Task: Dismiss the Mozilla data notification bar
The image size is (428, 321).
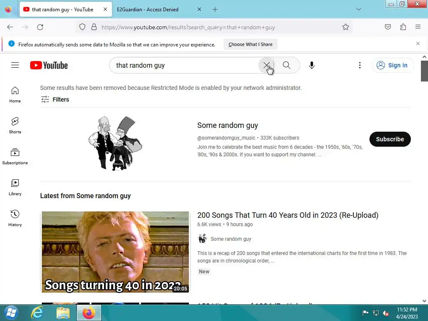Action: click(418, 43)
